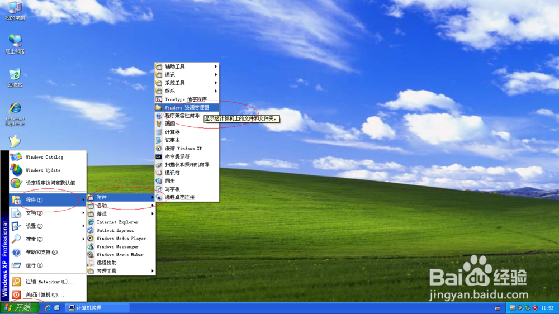Click the Windows Catalog icon in the Start menu

[16, 157]
